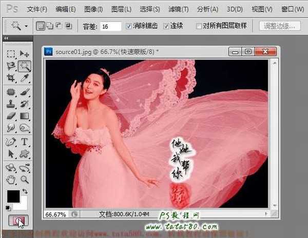308x238 pixels.
Task: Select the Hand tool
Action: tap(11, 179)
